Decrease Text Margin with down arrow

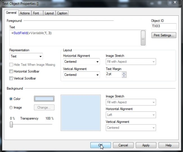pyautogui.click(x=124, y=76)
